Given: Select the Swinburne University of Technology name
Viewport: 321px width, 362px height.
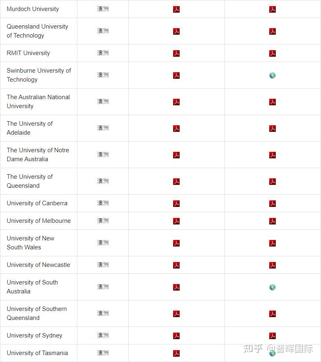Looking at the screenshot, I should coord(39,75).
